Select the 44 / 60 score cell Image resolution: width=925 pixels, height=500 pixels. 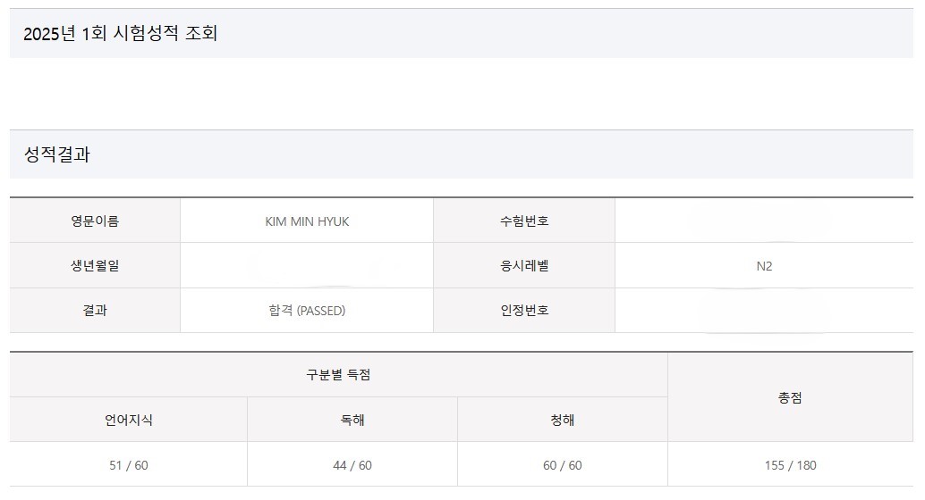tap(352, 465)
